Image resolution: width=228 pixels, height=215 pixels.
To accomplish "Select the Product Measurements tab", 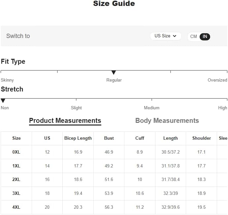I will click(65, 121).
